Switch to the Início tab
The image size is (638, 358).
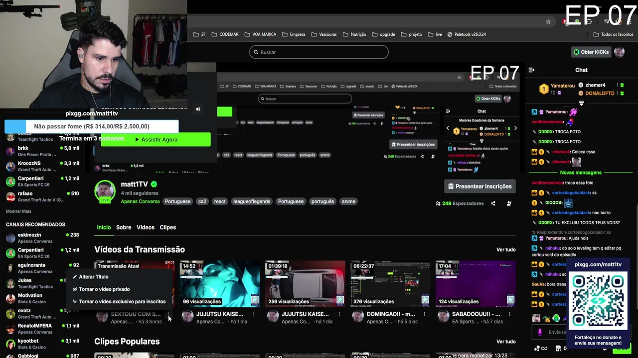(104, 227)
